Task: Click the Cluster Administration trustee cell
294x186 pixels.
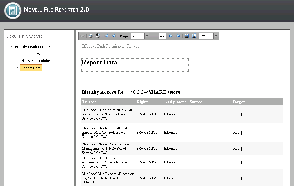Action: click(x=105, y=162)
